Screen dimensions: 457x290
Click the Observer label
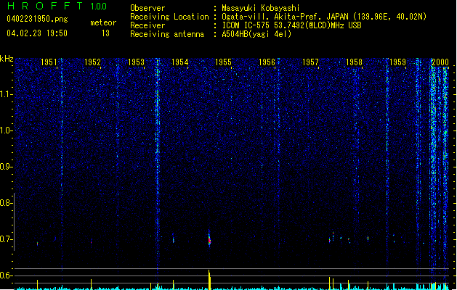[147, 8]
